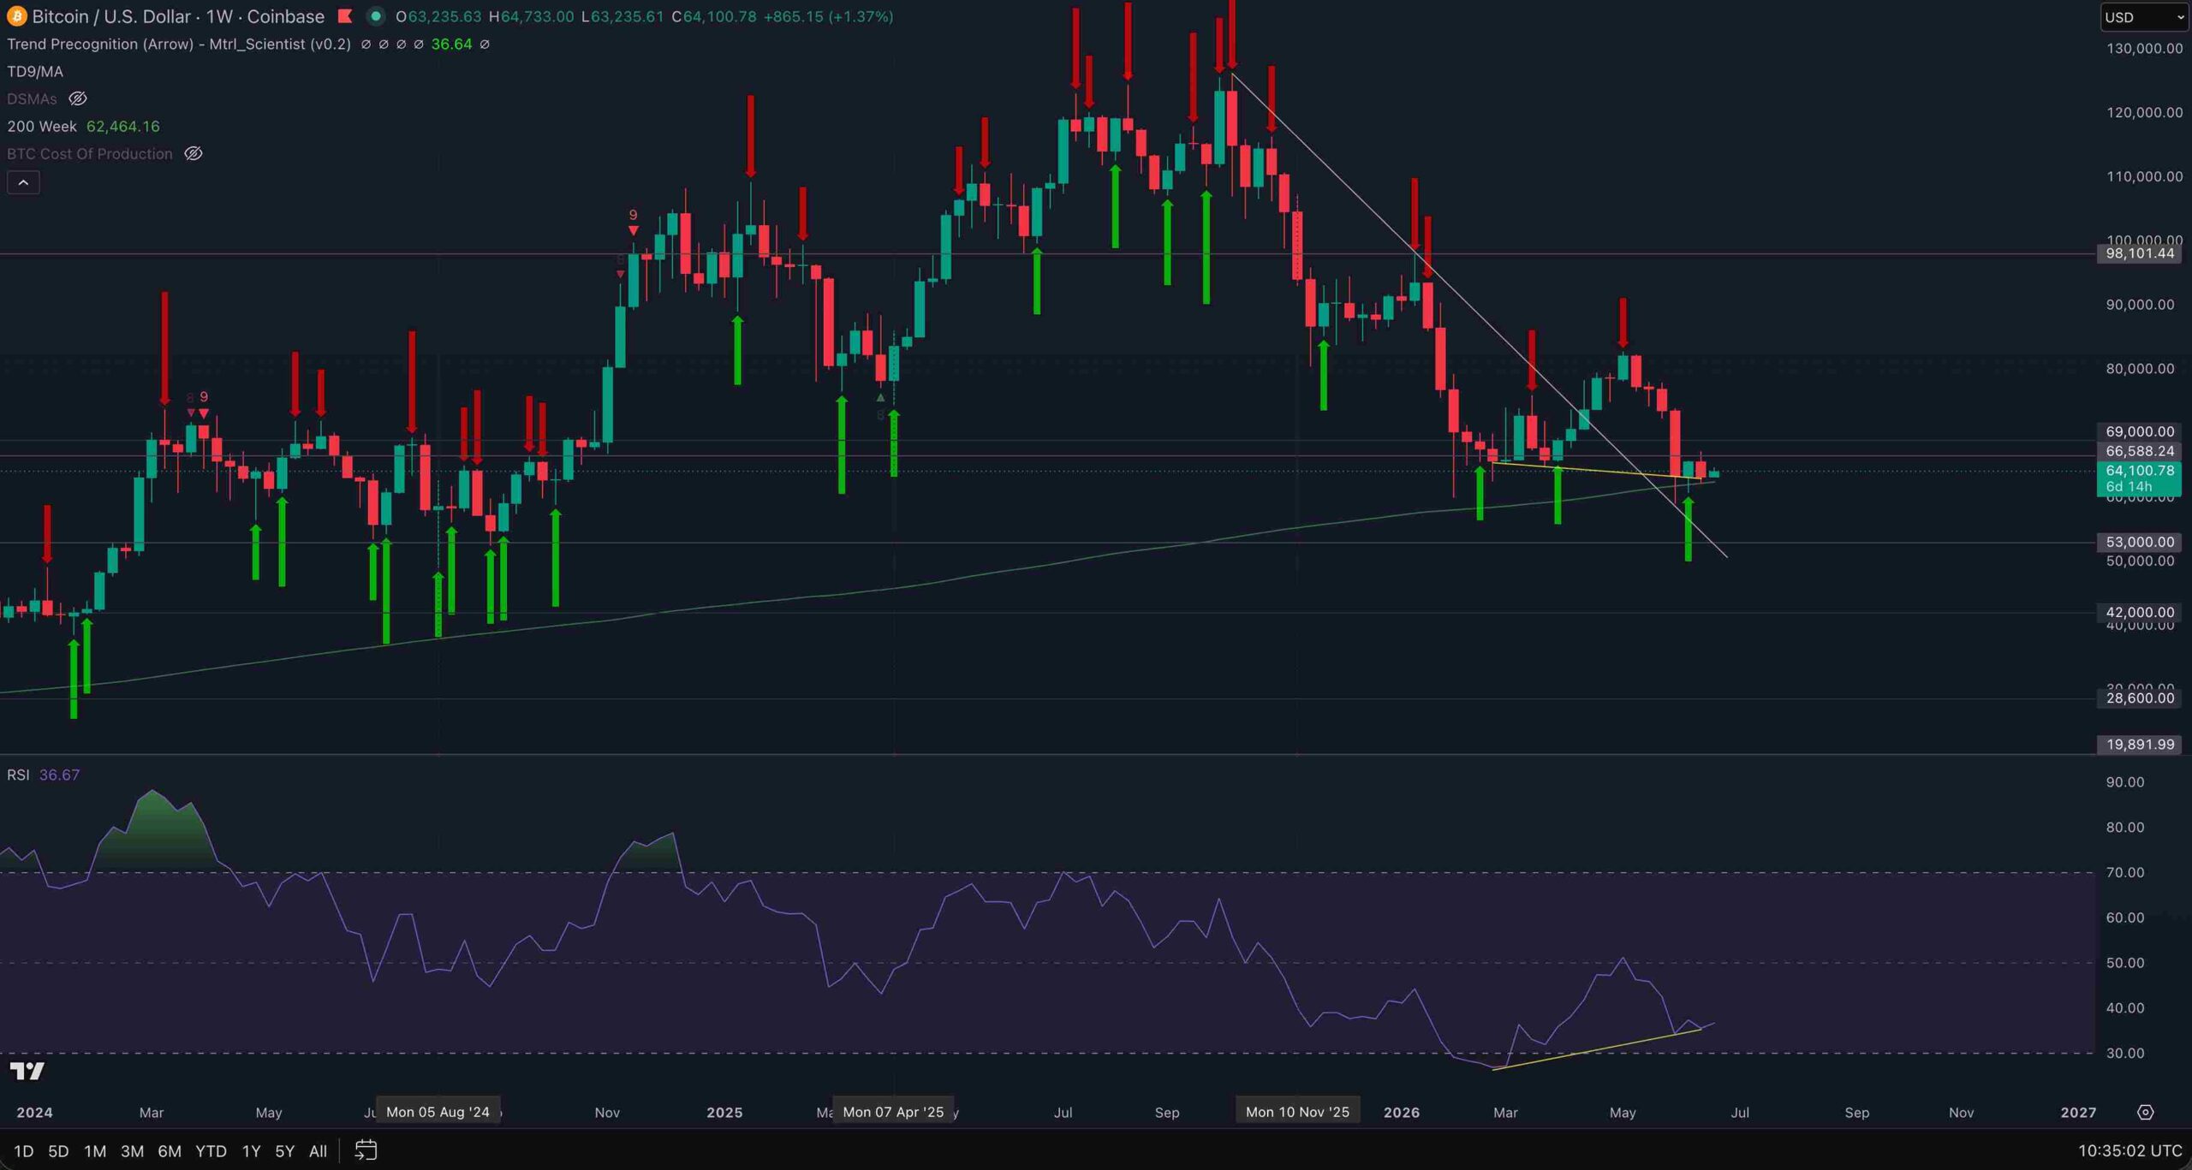This screenshot has width=2192, height=1170.
Task: Select the 3M time range
Action: pos(132,1151)
